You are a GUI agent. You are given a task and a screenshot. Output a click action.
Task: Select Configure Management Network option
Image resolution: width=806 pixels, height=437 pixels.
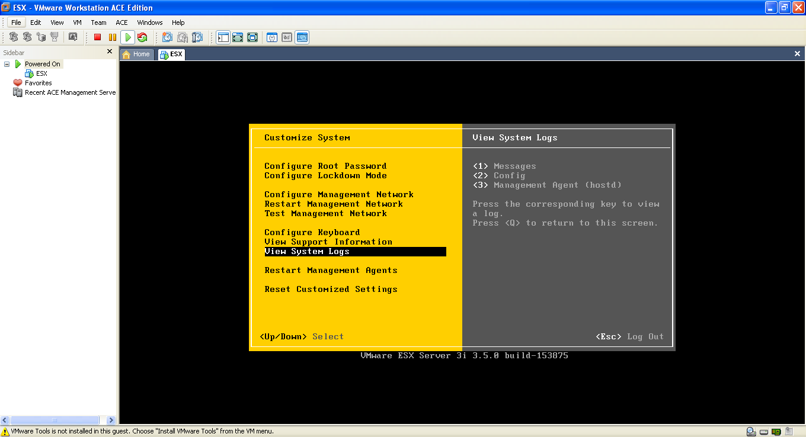[339, 194]
